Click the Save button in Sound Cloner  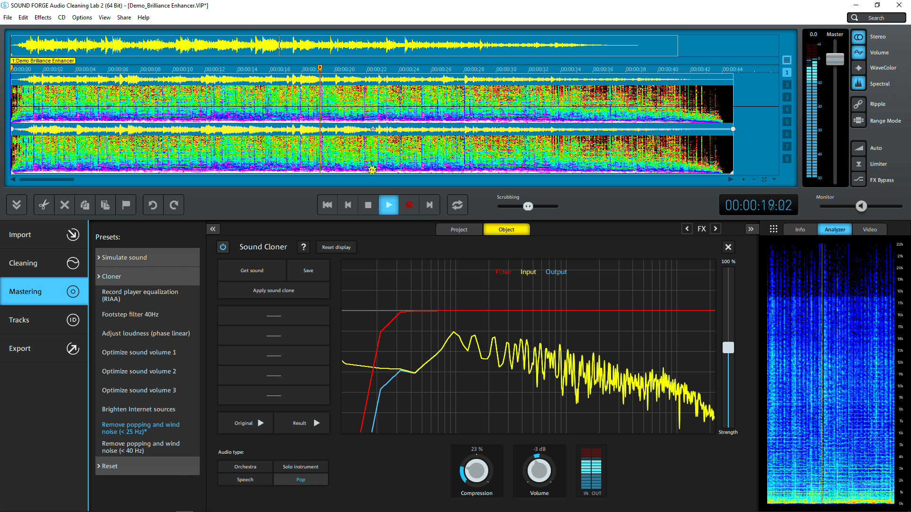pos(308,270)
